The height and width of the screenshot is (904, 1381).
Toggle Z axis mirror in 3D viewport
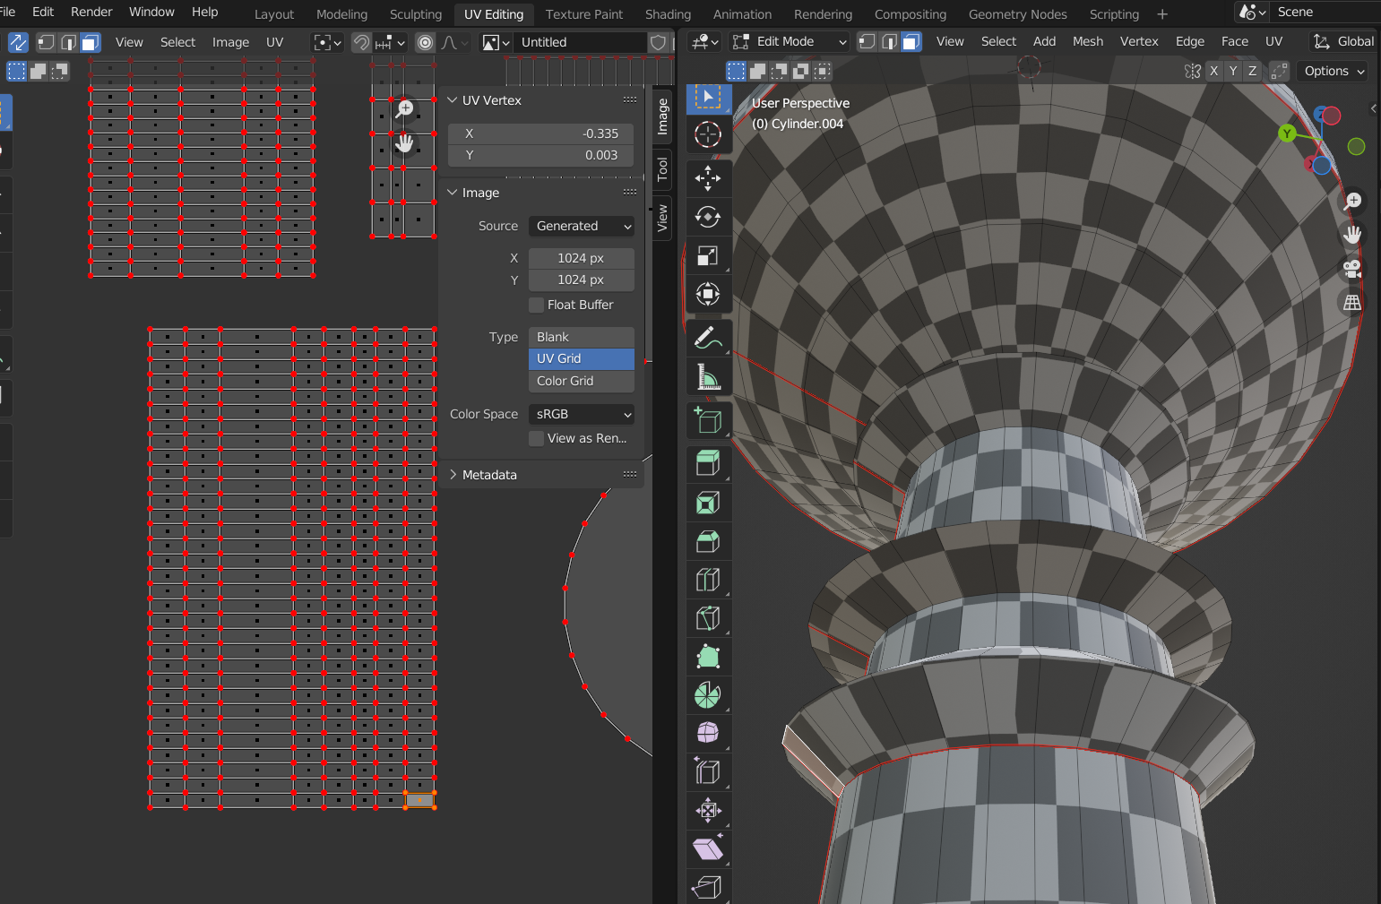[1252, 71]
